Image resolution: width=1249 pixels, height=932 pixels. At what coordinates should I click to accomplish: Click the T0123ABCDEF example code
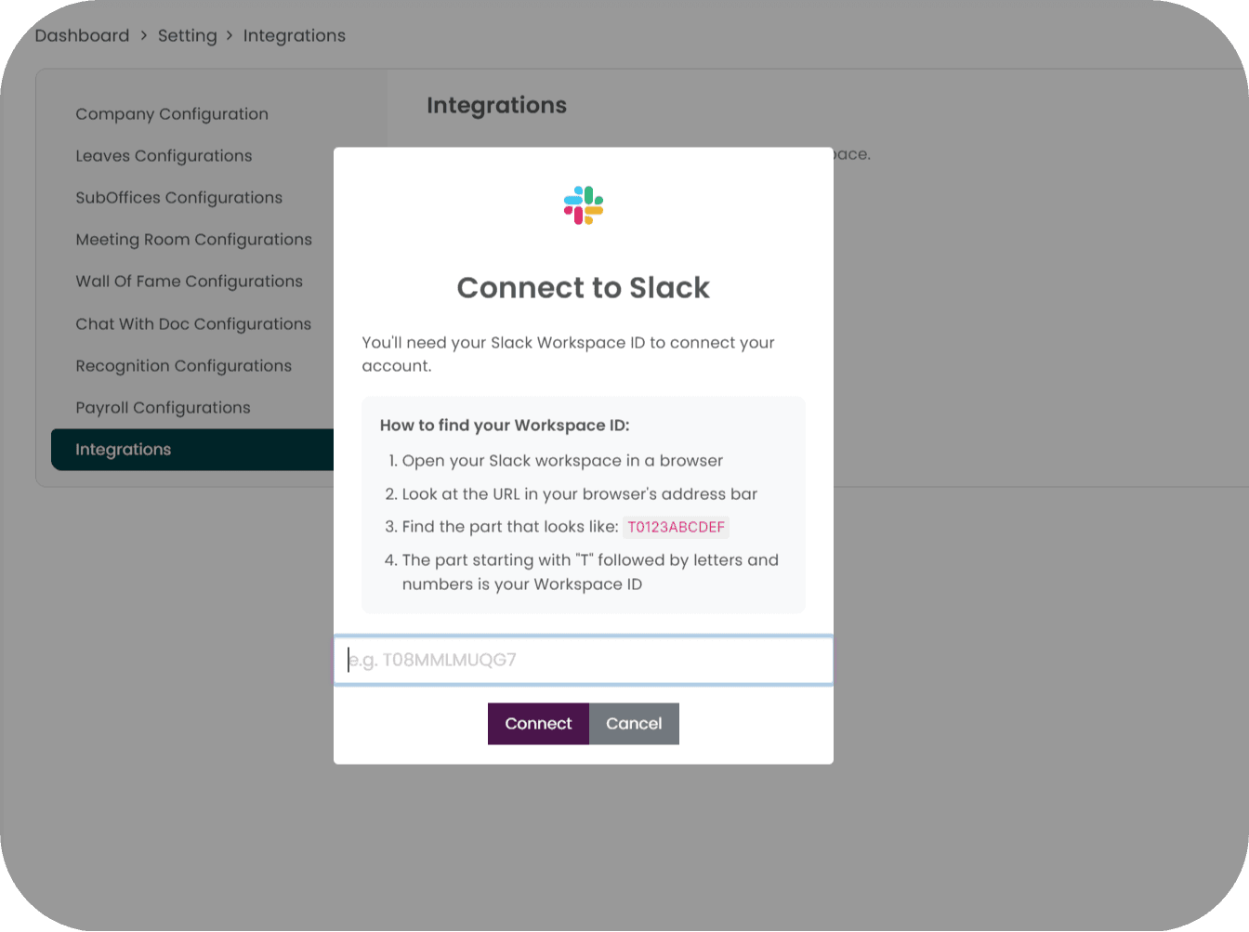click(x=676, y=527)
